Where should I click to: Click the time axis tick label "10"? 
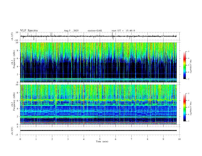[179, 139]
